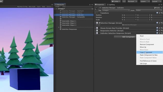
Task: Toggle the Static checkbox
Action: click(x=155, y=8)
